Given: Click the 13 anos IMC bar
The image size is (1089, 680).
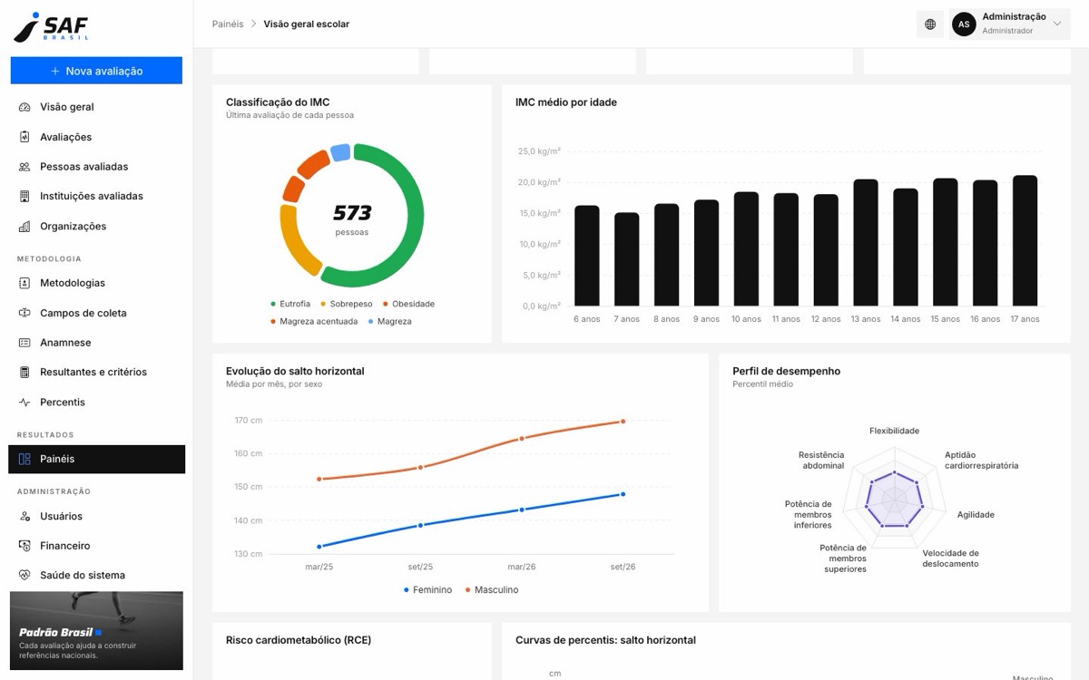Looking at the screenshot, I should click(x=866, y=243).
